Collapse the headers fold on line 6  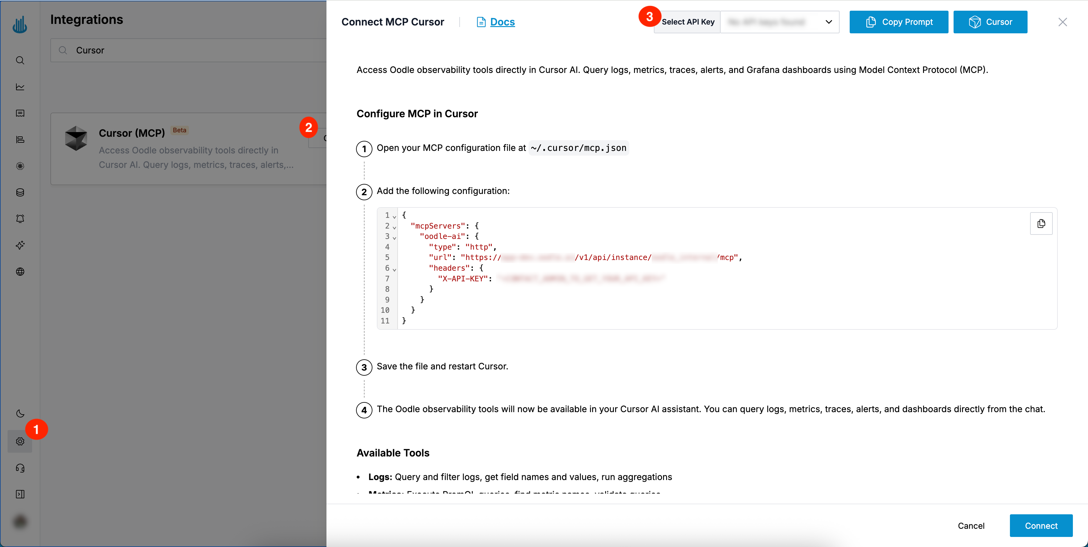[394, 269]
